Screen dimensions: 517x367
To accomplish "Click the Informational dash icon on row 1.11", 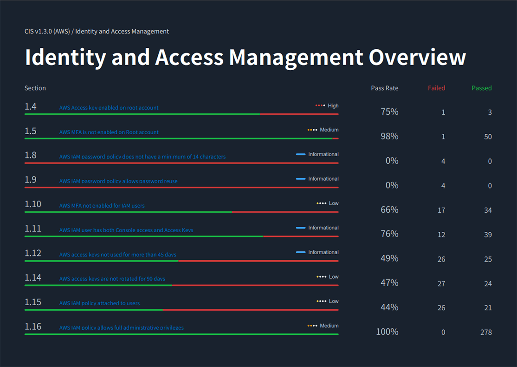I will point(301,228).
